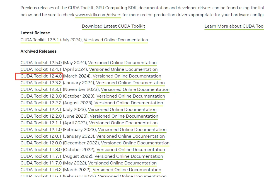View documentation for the October 2023 release
Image resolution: width=264 pixels, height=177 pixels.
(131, 96)
